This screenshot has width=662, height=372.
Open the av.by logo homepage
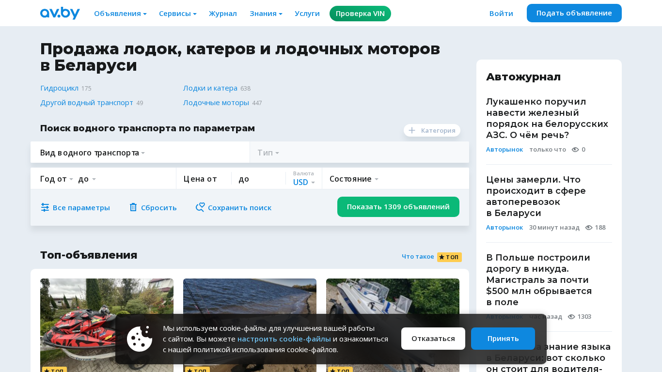tap(60, 13)
